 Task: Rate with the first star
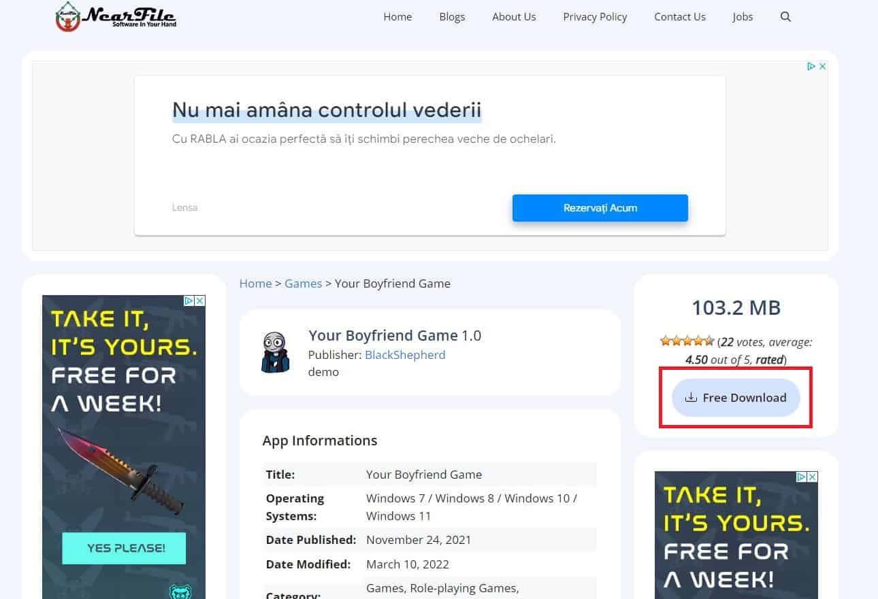pos(665,341)
